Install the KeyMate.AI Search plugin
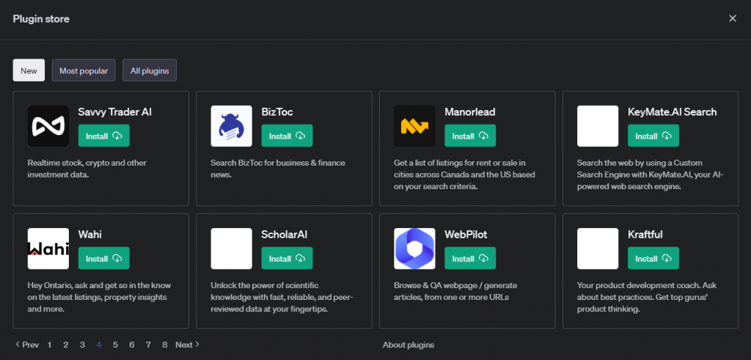This screenshot has height=360, width=751. pos(653,136)
